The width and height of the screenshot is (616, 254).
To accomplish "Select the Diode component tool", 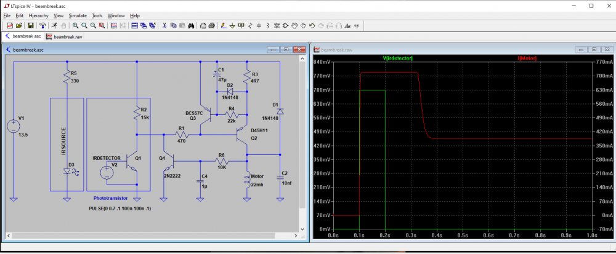I will pos(277,25).
